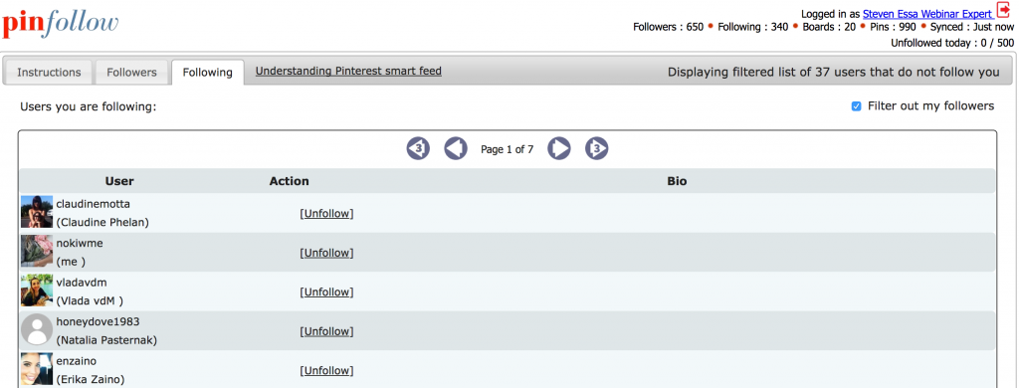Unfollow user nokiwme
1019x388 pixels.
pos(326,253)
